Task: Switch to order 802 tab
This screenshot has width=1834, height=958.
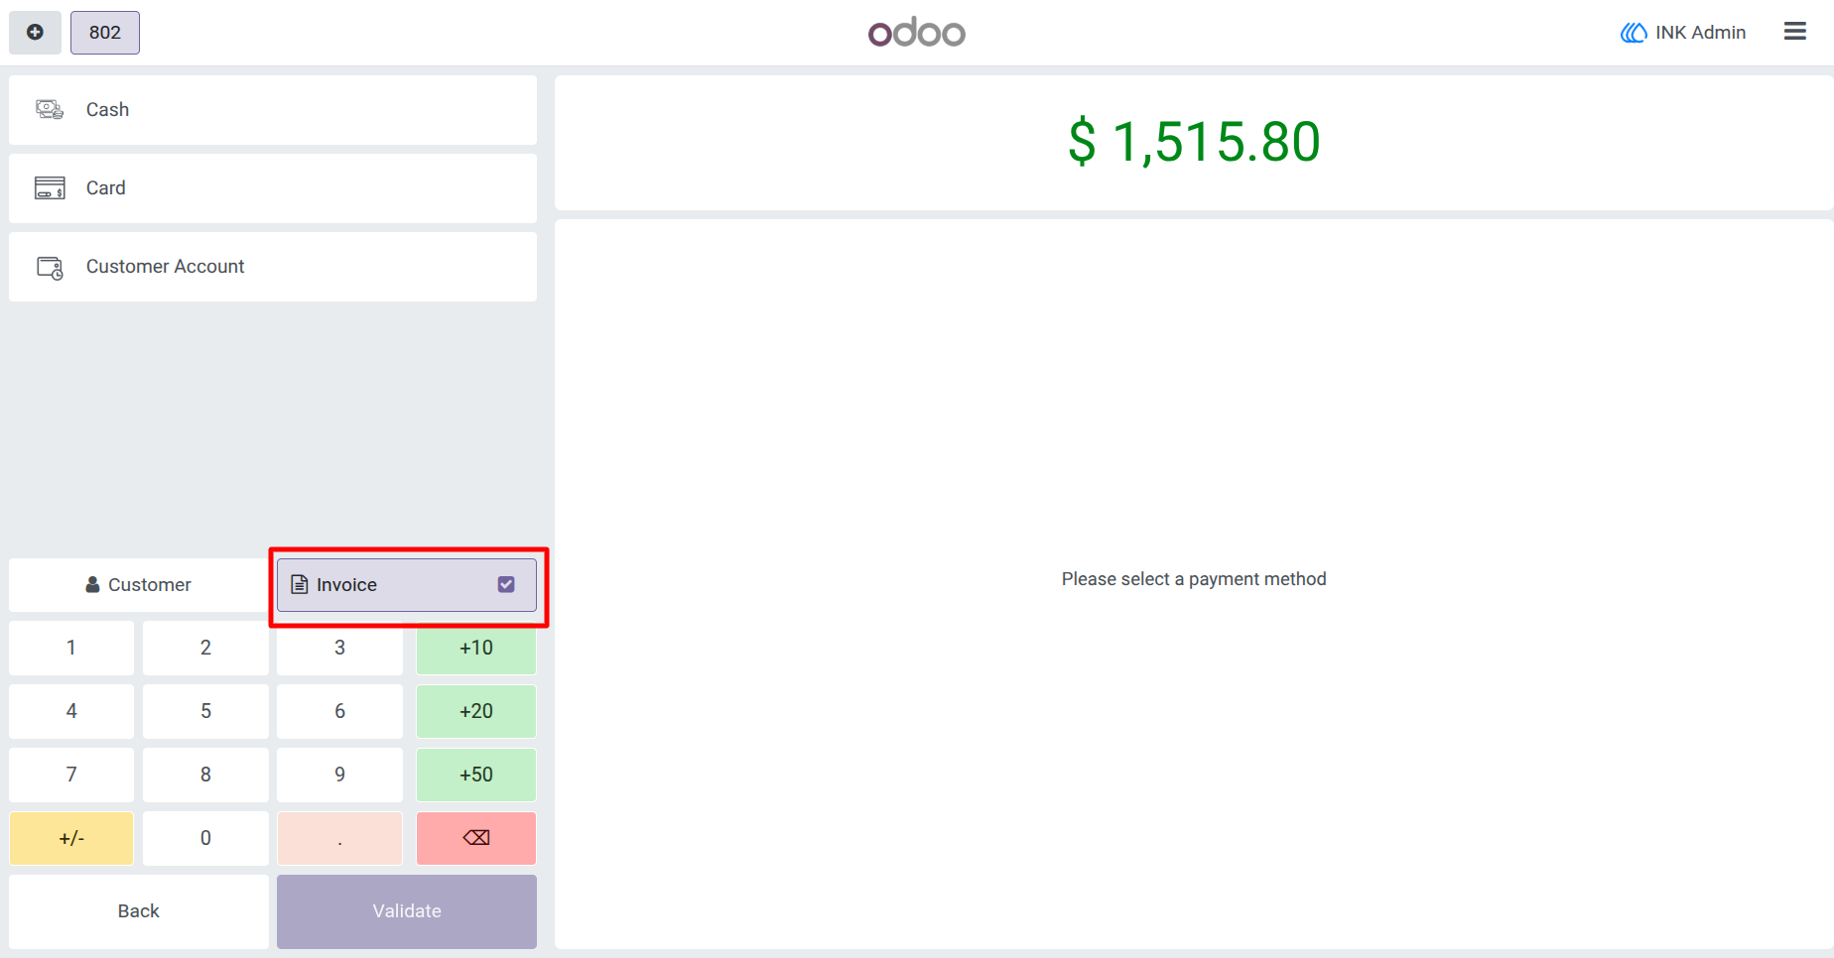Action: pos(105,33)
